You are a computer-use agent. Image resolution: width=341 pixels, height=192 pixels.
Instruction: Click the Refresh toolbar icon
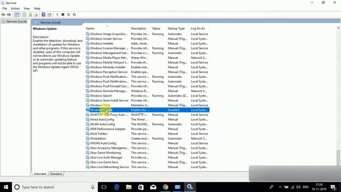(30, 14)
